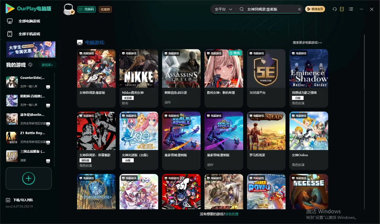This screenshot has width=380, height=224.
Task: Click CounterSide game icon in sidebar
Action: (x=12, y=82)
